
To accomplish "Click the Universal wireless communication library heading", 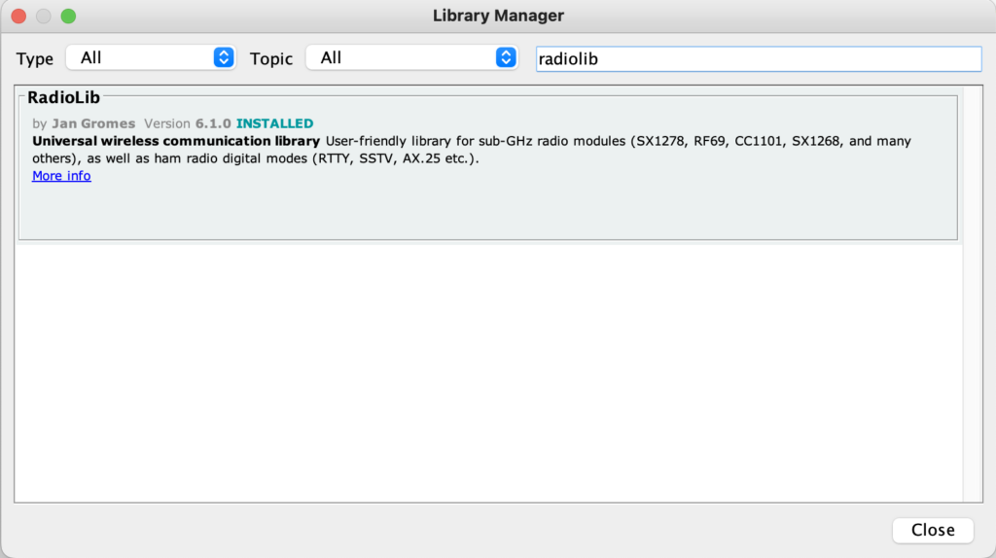I will (176, 141).
